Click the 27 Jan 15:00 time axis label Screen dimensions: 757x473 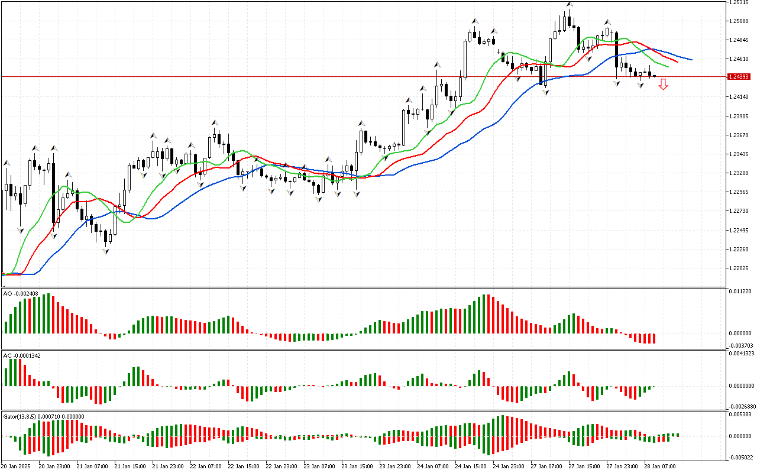point(584,466)
